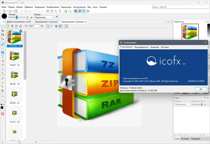210x144 pixels.
Task: Open the Изображение menu
Action: point(53,7)
